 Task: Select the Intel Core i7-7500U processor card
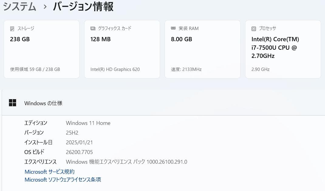283,49
